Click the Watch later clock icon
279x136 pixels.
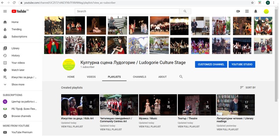tap(5, 70)
